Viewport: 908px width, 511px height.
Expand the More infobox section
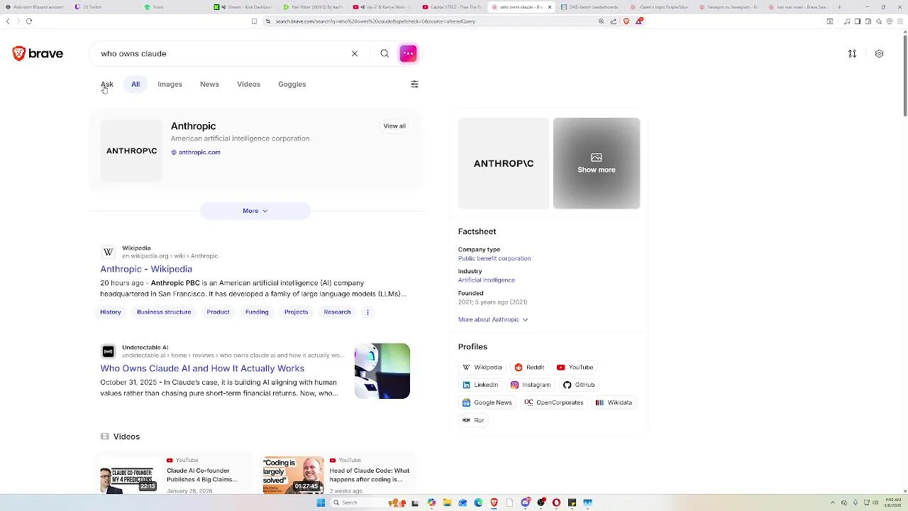pyautogui.click(x=255, y=211)
